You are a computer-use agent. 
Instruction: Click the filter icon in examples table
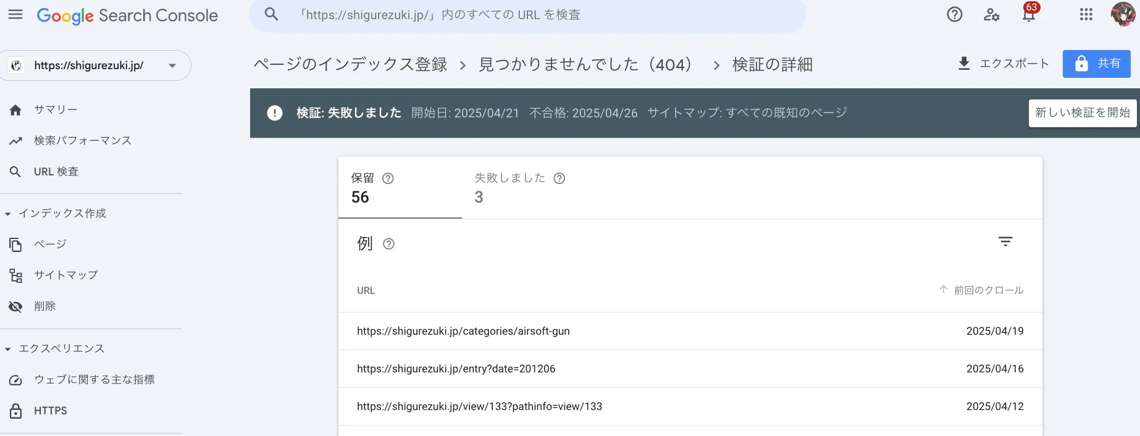(1005, 242)
